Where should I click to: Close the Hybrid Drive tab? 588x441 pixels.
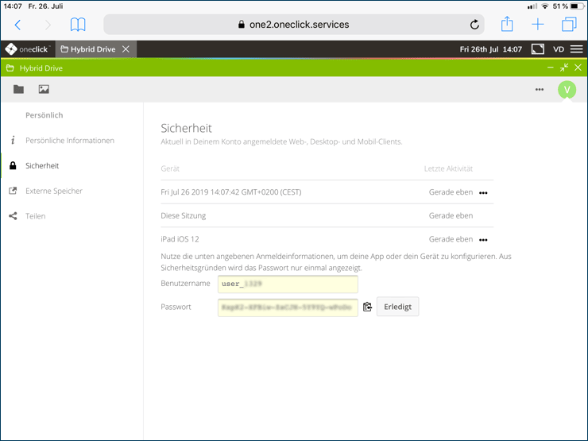tap(126, 49)
